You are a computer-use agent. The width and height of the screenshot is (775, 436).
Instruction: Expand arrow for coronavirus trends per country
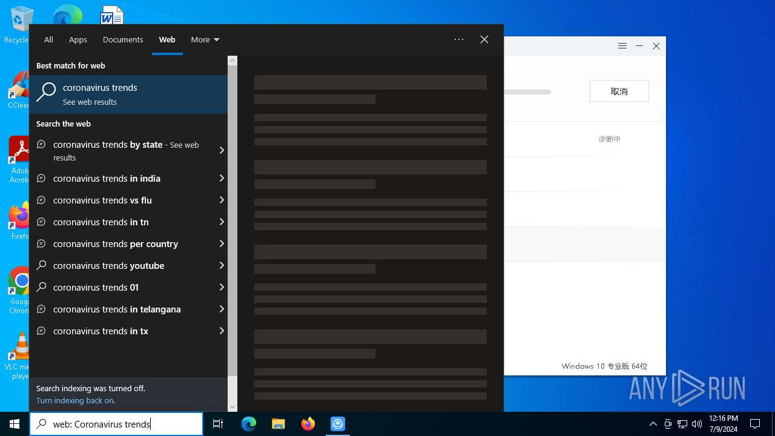pos(222,243)
